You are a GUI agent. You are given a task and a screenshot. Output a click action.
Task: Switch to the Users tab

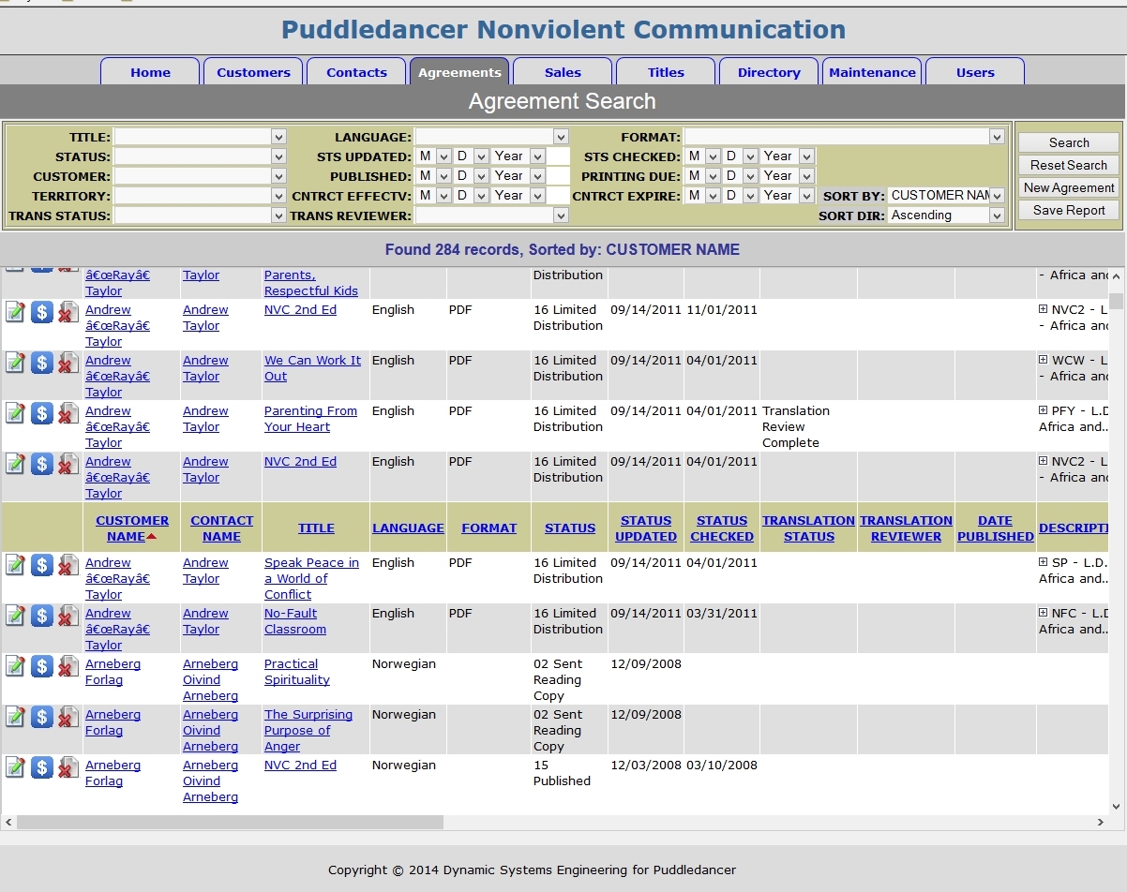(975, 72)
